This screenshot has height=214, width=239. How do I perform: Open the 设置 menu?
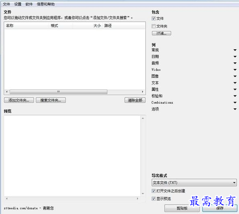pos(18,4)
